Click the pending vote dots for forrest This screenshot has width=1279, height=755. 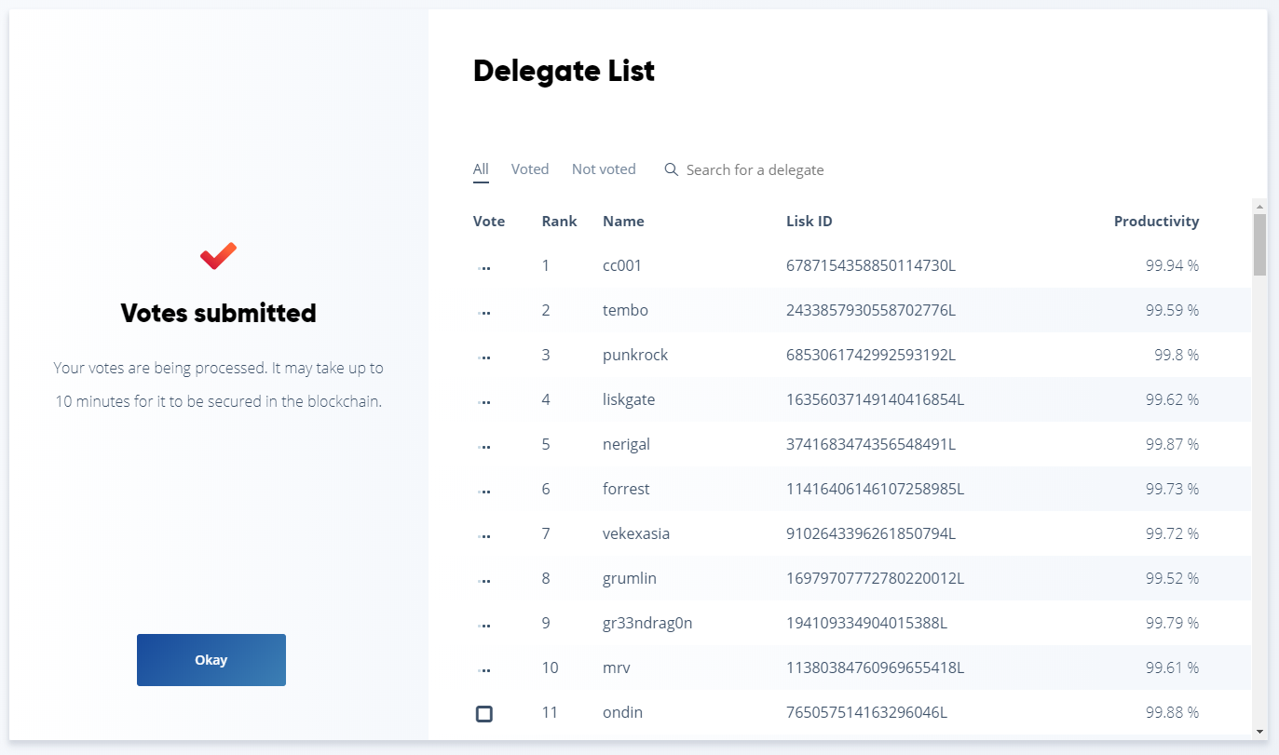click(x=484, y=491)
